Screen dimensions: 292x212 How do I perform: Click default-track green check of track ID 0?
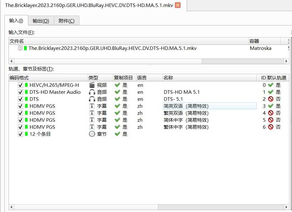click(x=271, y=85)
